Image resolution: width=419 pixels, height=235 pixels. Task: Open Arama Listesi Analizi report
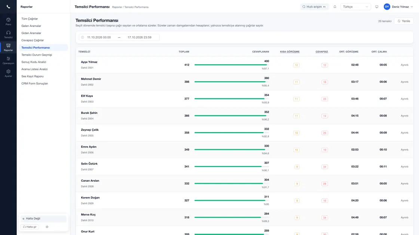(x=34, y=69)
